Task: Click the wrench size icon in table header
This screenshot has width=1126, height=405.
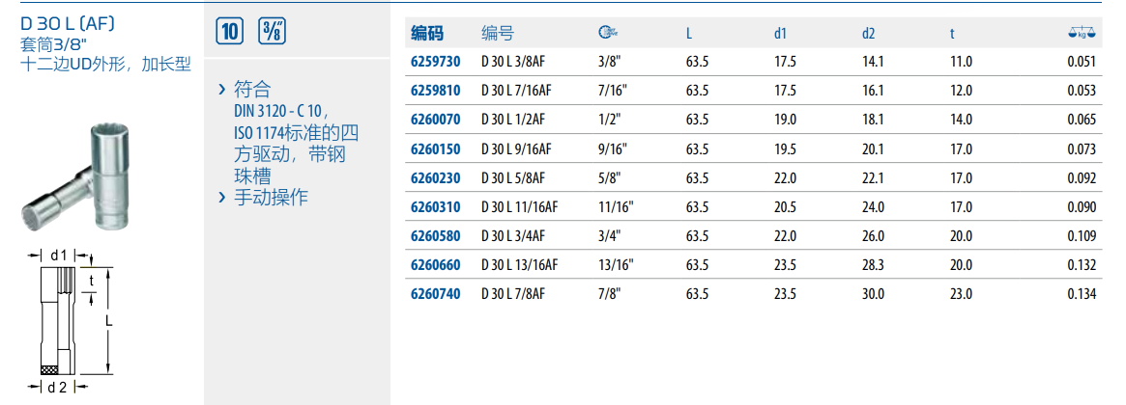Action: (608, 33)
